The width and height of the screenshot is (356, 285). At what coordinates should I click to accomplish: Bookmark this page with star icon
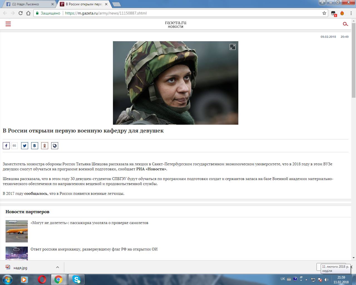click(x=324, y=13)
